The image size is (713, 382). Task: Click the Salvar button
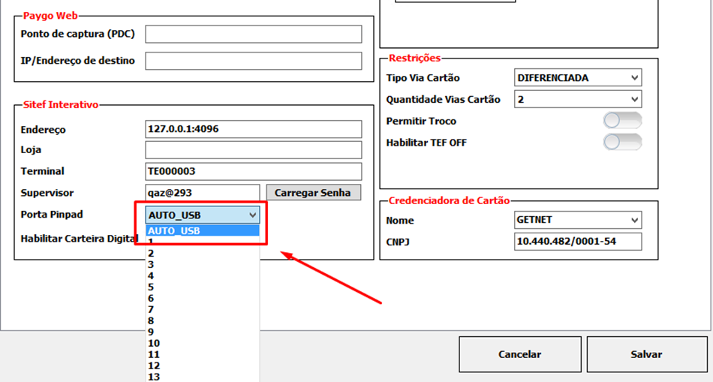tap(646, 354)
